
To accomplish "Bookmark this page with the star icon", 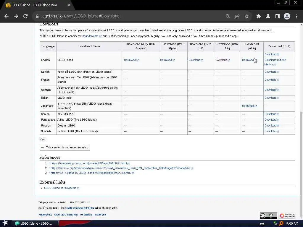I will coord(246,16).
